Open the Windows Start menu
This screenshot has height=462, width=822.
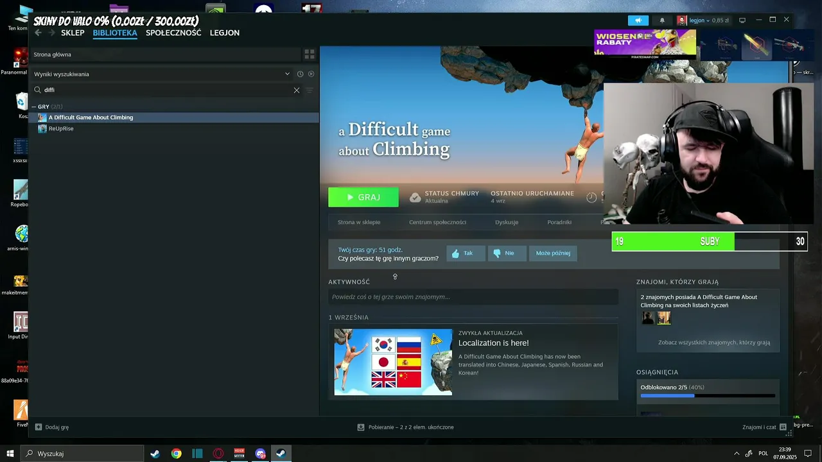(x=10, y=454)
